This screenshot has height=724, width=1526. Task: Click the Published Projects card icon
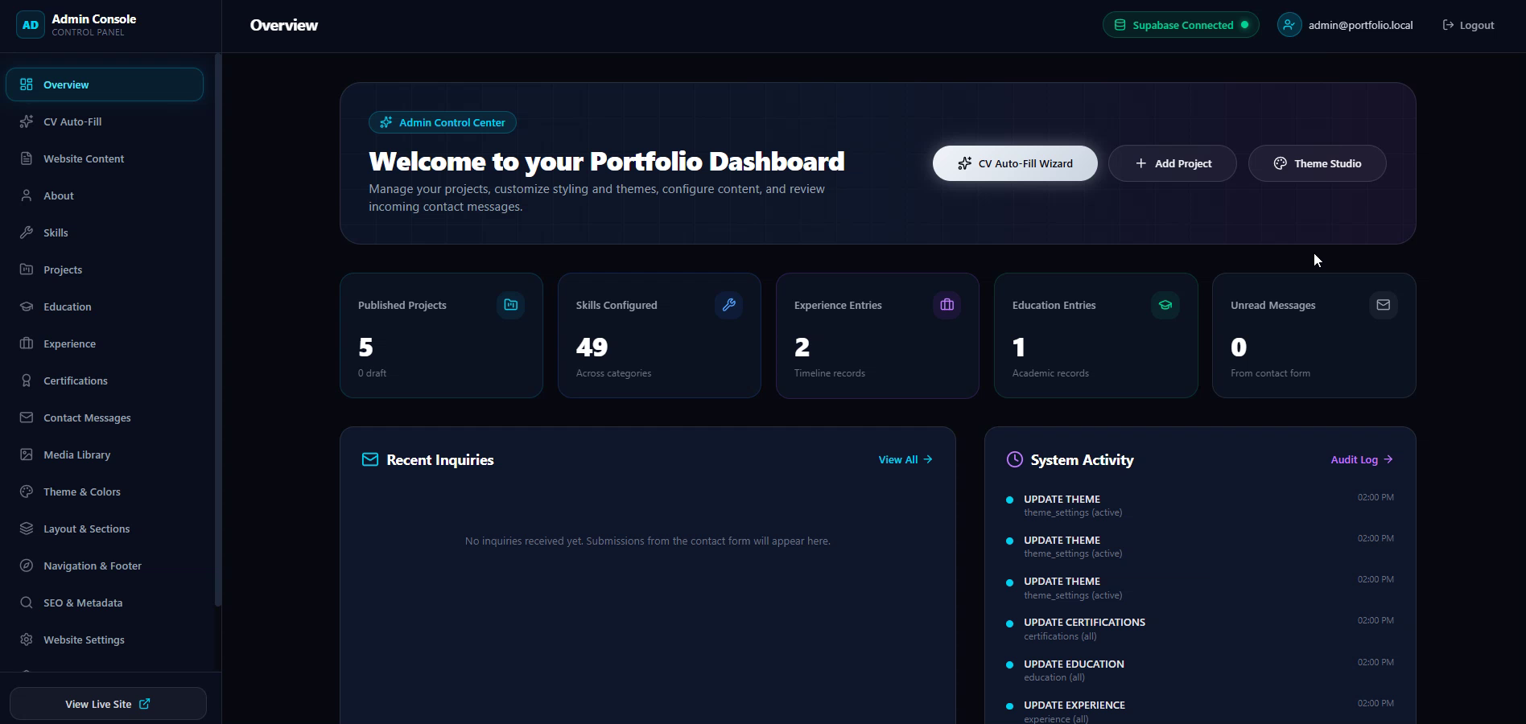(x=510, y=305)
